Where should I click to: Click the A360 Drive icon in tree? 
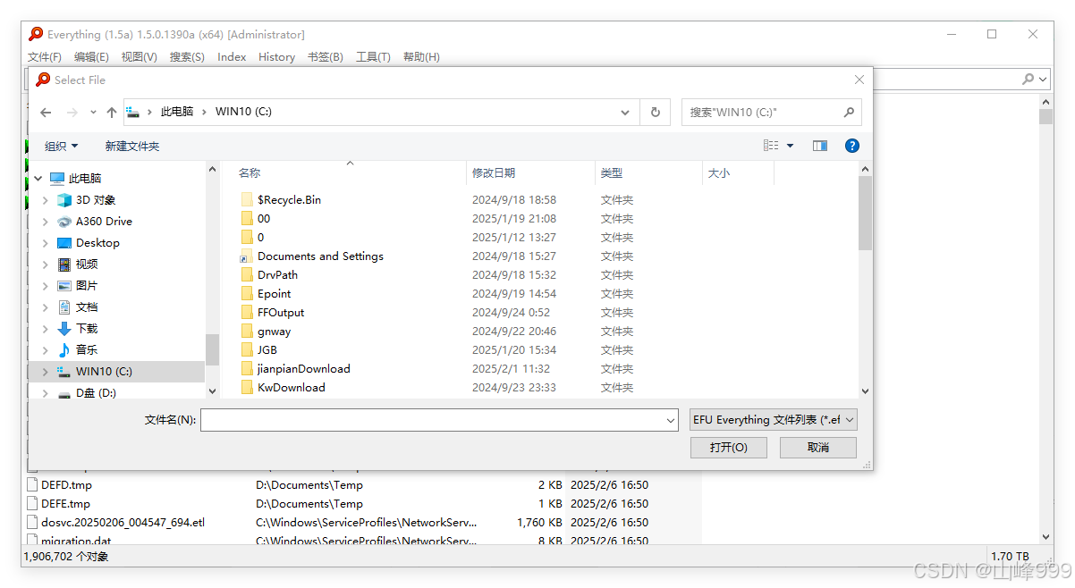pos(64,222)
